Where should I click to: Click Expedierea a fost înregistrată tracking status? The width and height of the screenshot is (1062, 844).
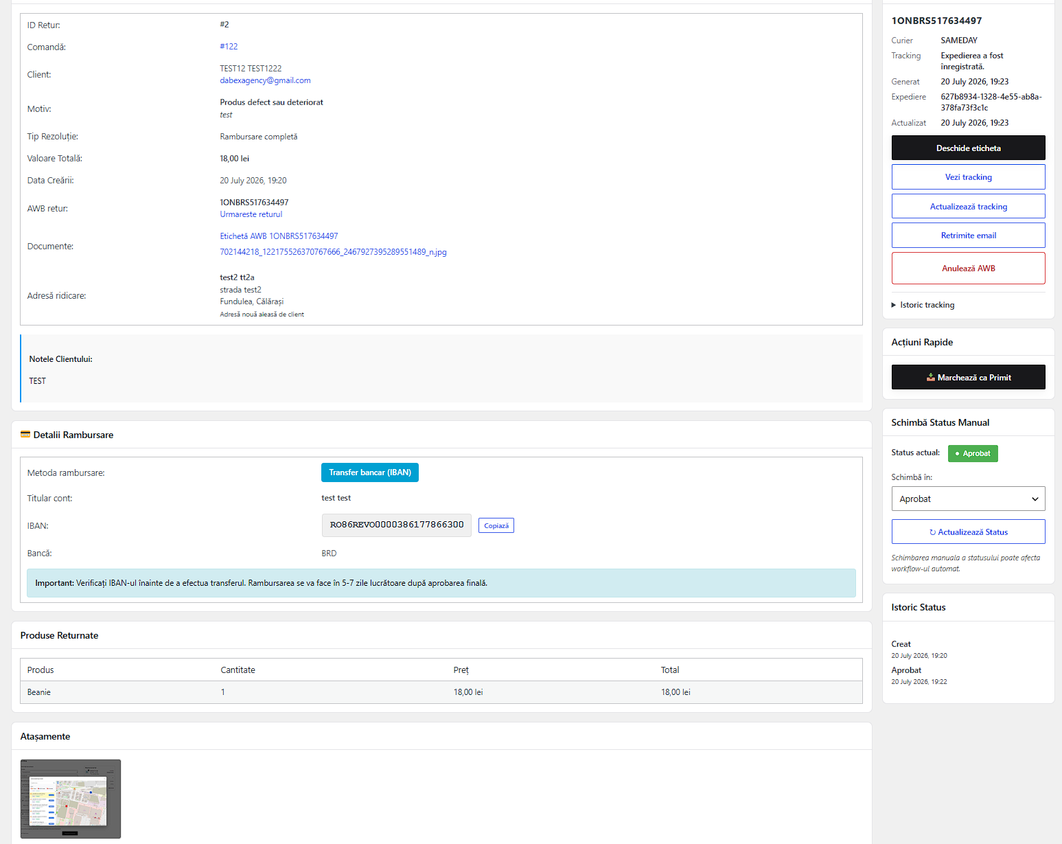972,61
